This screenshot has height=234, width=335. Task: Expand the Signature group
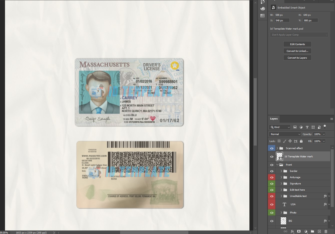pos(281,183)
